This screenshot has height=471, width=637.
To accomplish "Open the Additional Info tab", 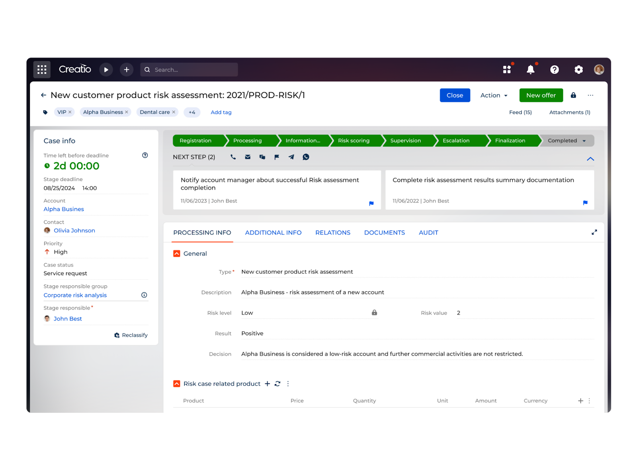I will [x=273, y=233].
